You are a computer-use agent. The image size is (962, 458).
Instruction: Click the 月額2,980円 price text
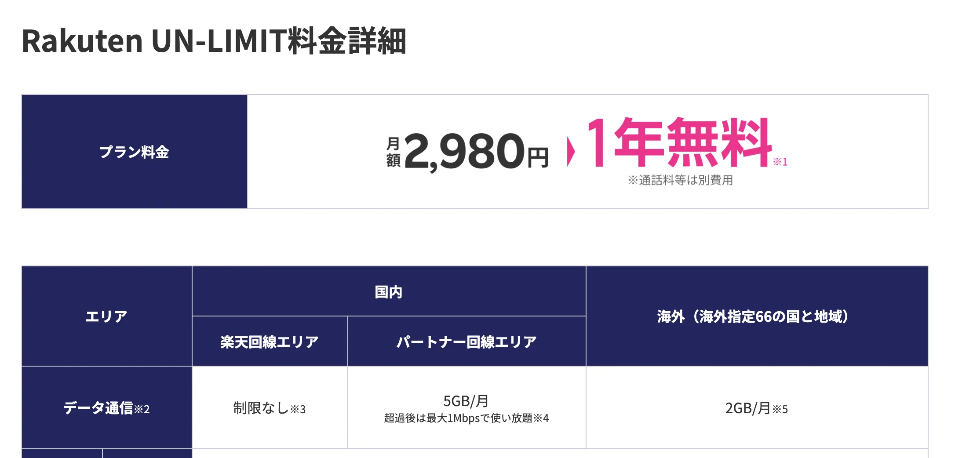point(467,152)
